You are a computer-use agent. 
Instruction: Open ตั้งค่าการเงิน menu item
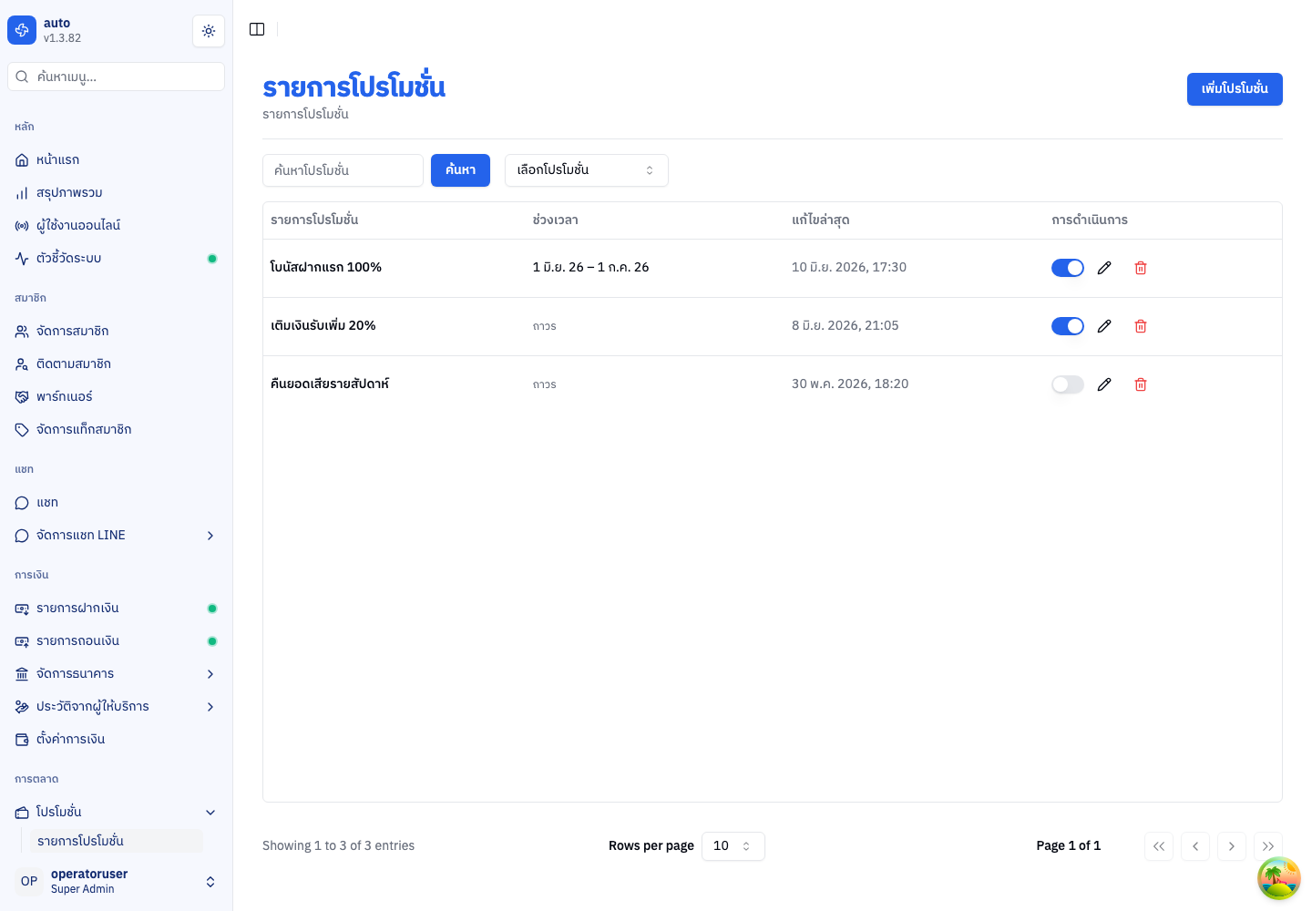(x=116, y=740)
